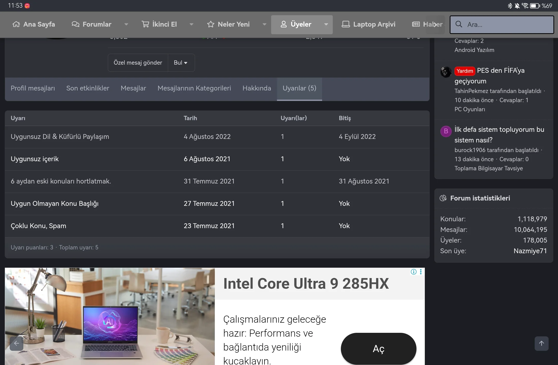Open the Uygunsuz içerik warning entry

point(35,159)
